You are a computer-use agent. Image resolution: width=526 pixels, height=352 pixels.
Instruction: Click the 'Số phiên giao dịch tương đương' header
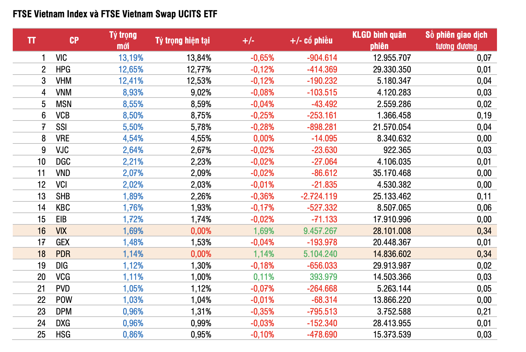(456, 40)
